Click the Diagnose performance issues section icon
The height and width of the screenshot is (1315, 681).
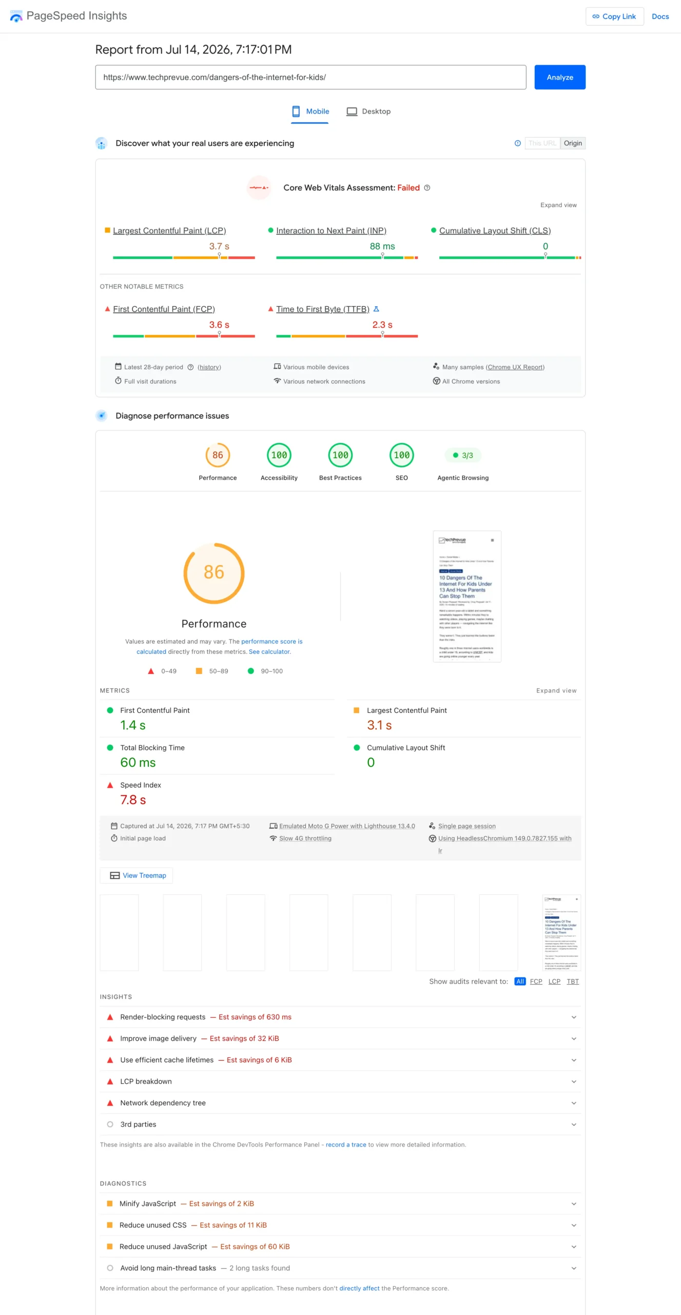[x=102, y=416]
